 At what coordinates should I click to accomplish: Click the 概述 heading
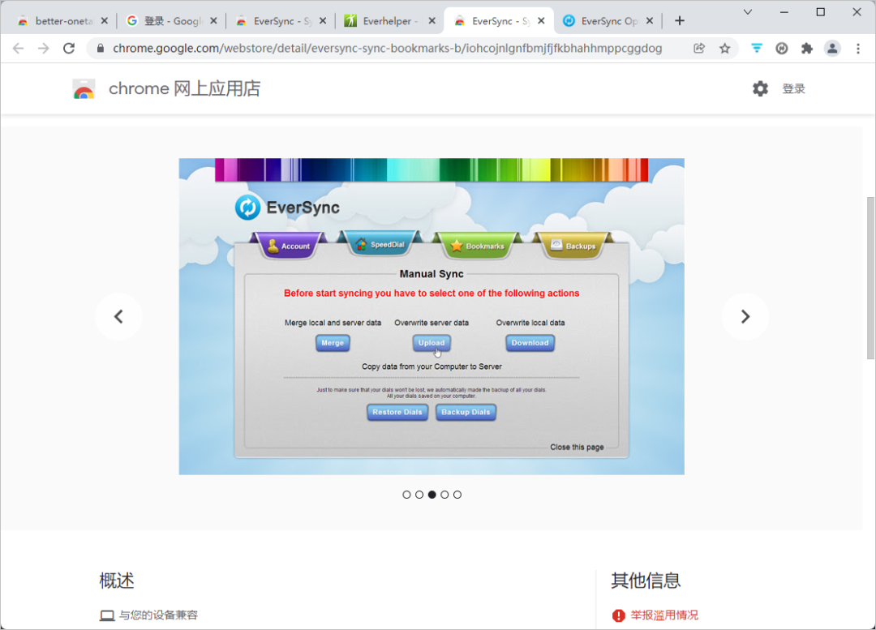coord(117,581)
